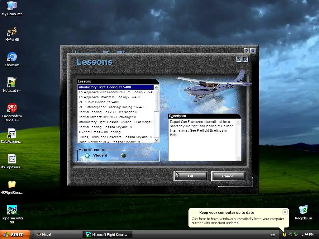The width and height of the screenshot is (319, 239).
Task: Click the help icon in Lessons dialog
Action: pyautogui.click(x=239, y=59)
